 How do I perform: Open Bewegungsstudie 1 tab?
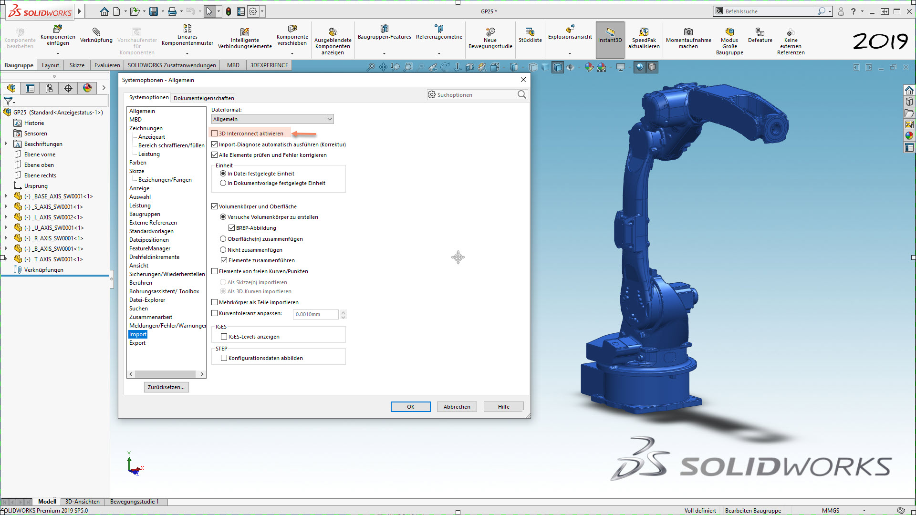(135, 502)
